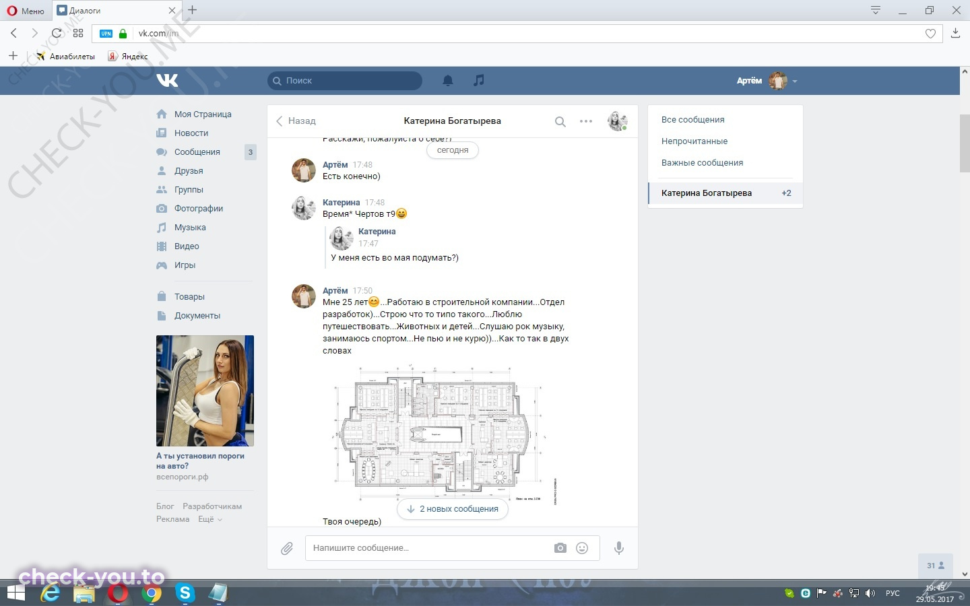Adjust volume via the tray speaker icon
Screen dimensions: 970x606
(870, 593)
